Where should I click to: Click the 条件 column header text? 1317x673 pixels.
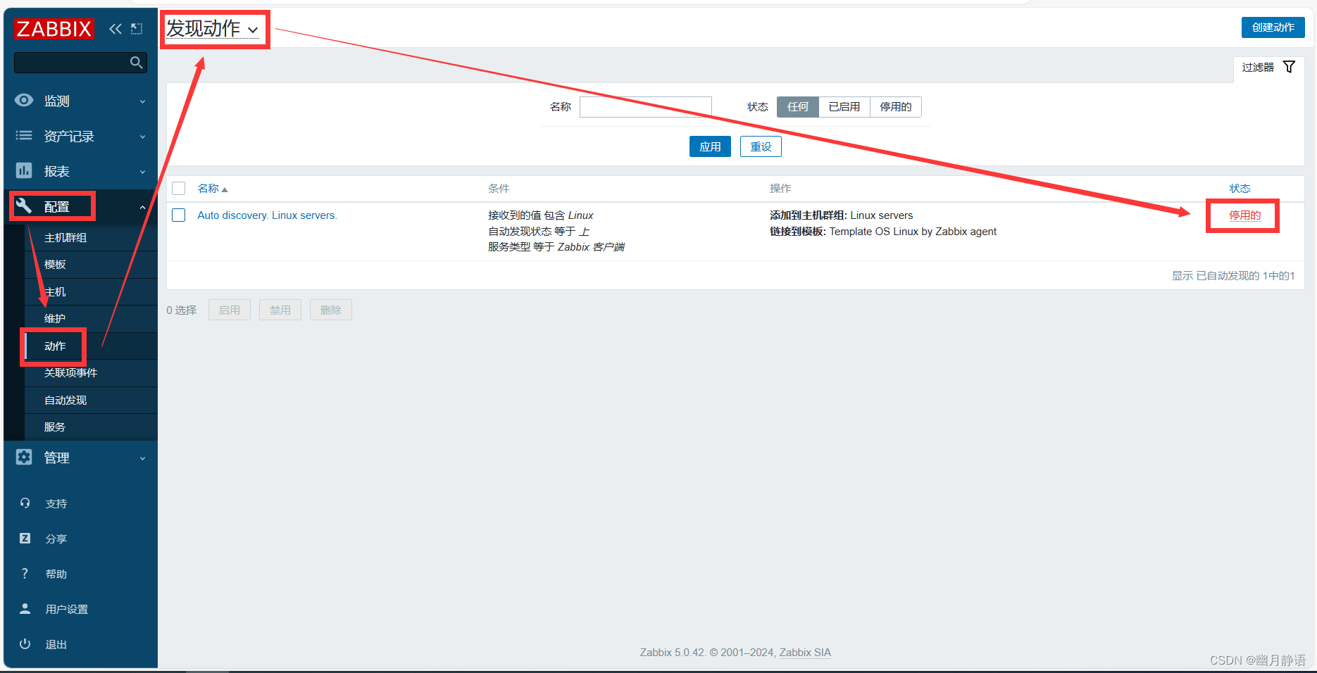(499, 189)
